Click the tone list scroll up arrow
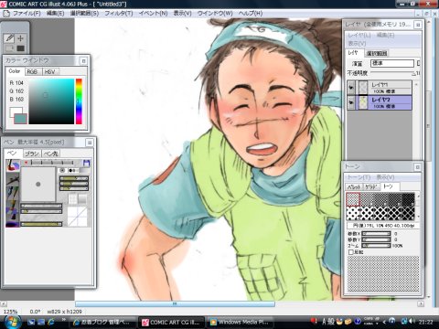Screen dimensions: 439x329 (x=418, y=196)
